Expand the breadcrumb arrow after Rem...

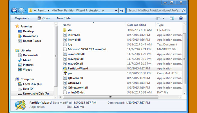click(49, 11)
